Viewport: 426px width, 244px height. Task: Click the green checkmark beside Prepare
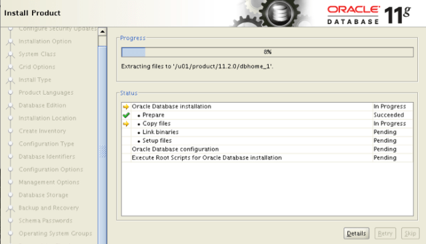(126, 115)
